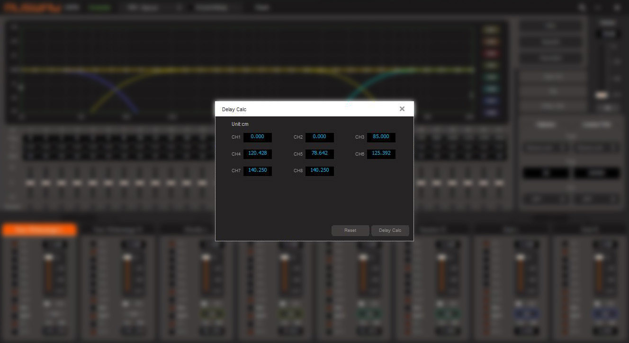Select the Delay Calc title text
Image resolution: width=629 pixels, height=343 pixels.
point(234,109)
